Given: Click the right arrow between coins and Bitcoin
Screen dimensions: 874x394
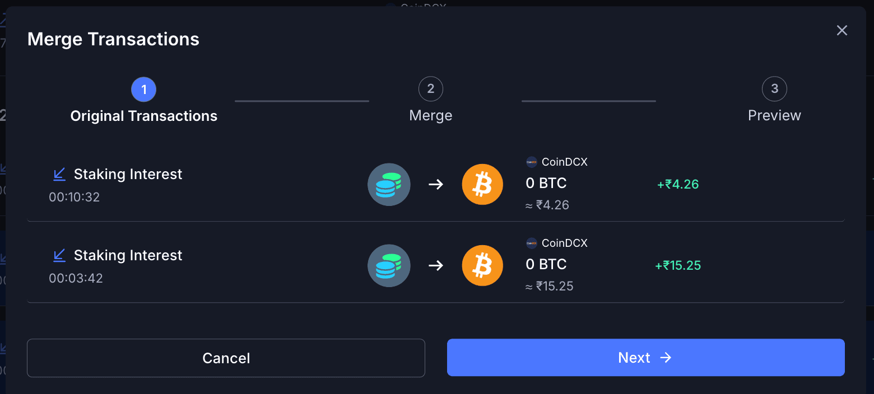Looking at the screenshot, I should point(436,184).
